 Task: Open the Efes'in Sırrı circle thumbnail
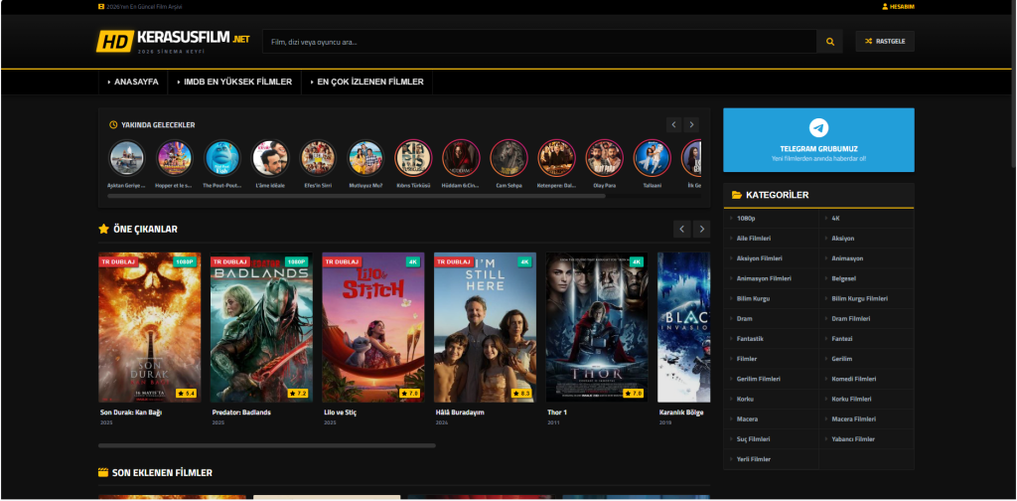pos(318,158)
